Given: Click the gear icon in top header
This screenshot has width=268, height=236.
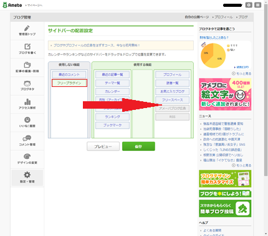Looking at the screenshot, I should (249, 5).
